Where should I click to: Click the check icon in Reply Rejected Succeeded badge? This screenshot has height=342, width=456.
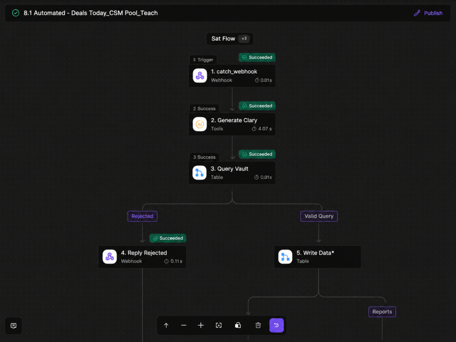point(155,238)
